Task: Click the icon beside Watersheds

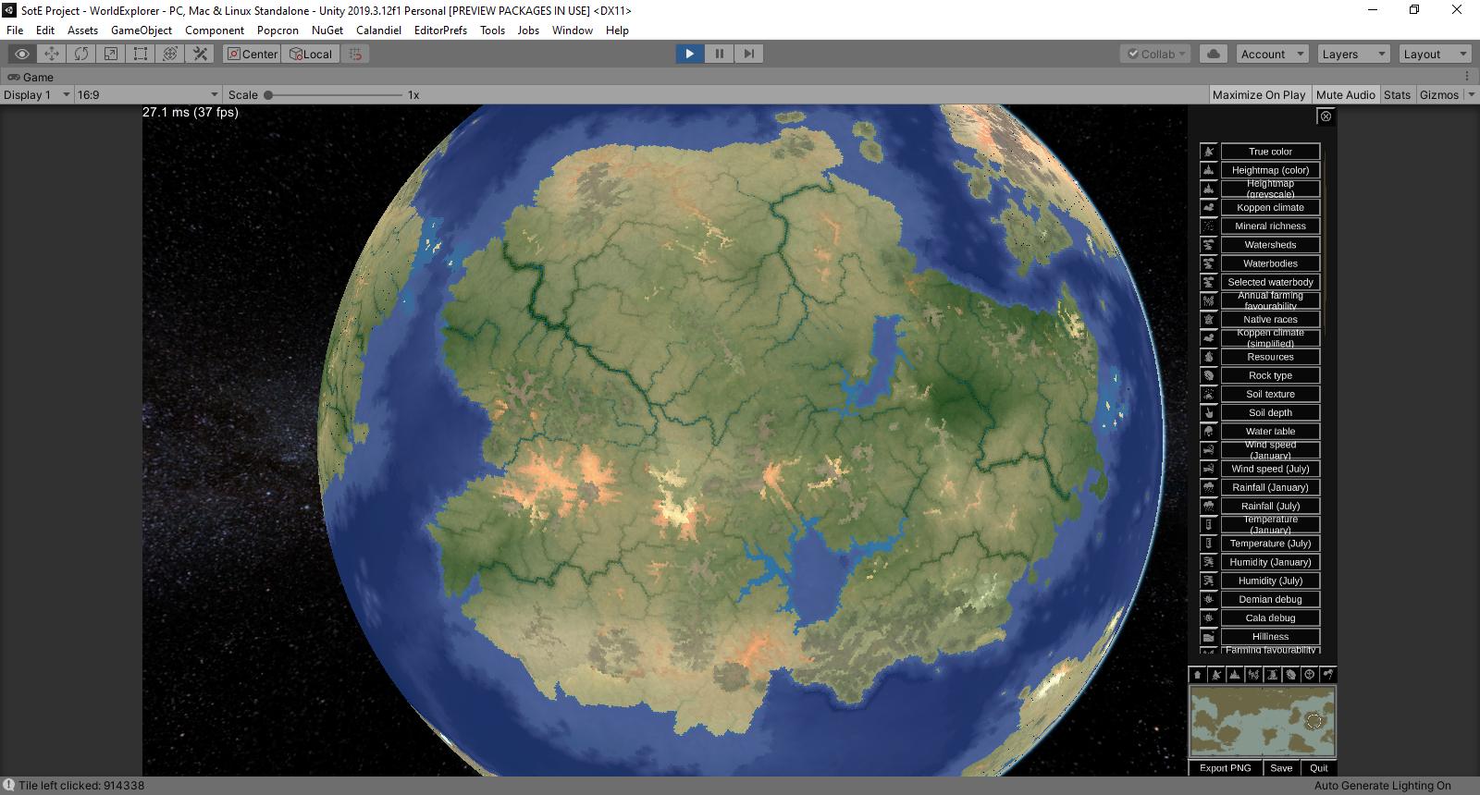Action: coord(1209,245)
